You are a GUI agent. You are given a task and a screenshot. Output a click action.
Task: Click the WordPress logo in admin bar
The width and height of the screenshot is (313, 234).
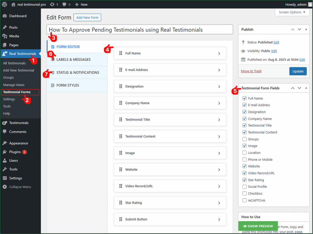pyautogui.click(x=4, y=4)
